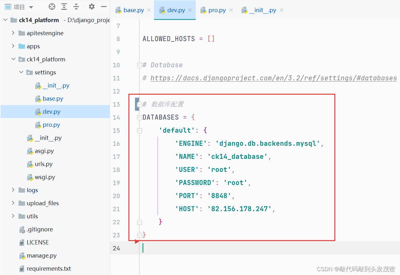Viewport: 400px width, 275px height.
Task: Open the 项目 view dropdown
Action: tap(31, 7)
